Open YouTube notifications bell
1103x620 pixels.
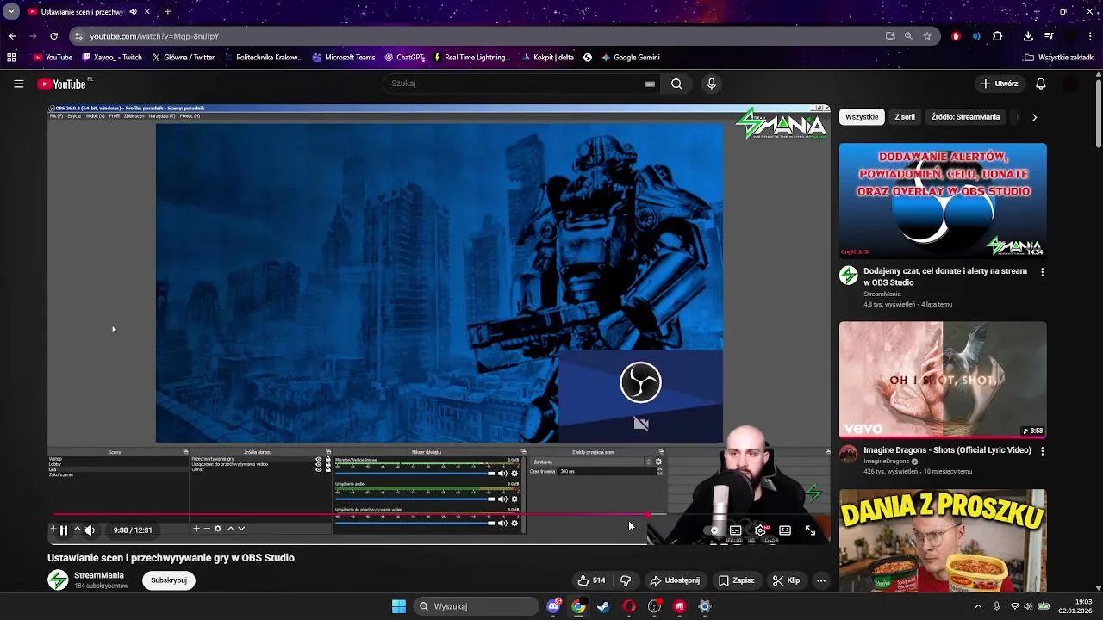click(1041, 84)
